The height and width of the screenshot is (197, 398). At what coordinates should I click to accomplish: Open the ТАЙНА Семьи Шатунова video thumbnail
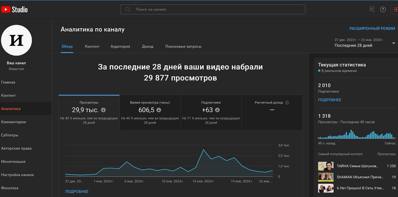point(325,166)
